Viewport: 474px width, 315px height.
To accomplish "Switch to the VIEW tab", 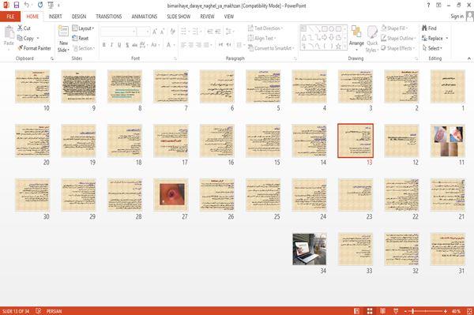I will click(229, 17).
